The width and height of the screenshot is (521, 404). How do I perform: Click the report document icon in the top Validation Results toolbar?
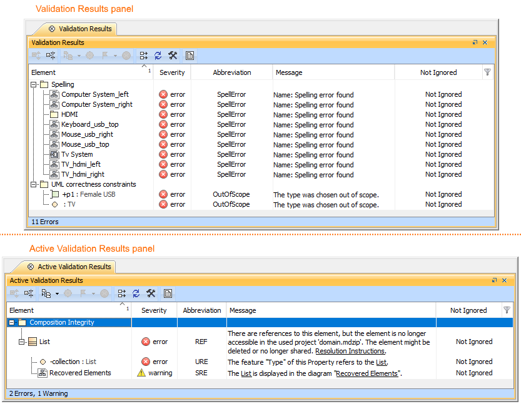[x=190, y=56]
